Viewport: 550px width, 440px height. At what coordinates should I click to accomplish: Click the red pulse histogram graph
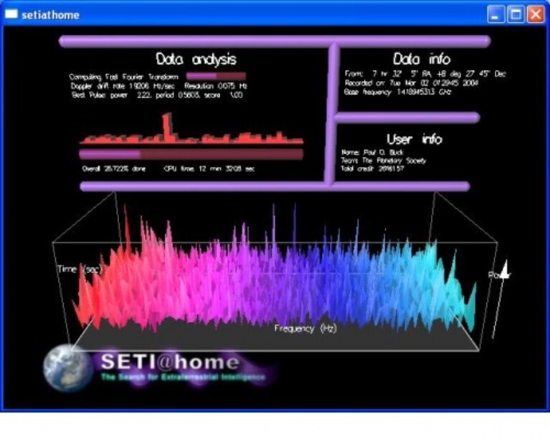pyautogui.click(x=191, y=128)
